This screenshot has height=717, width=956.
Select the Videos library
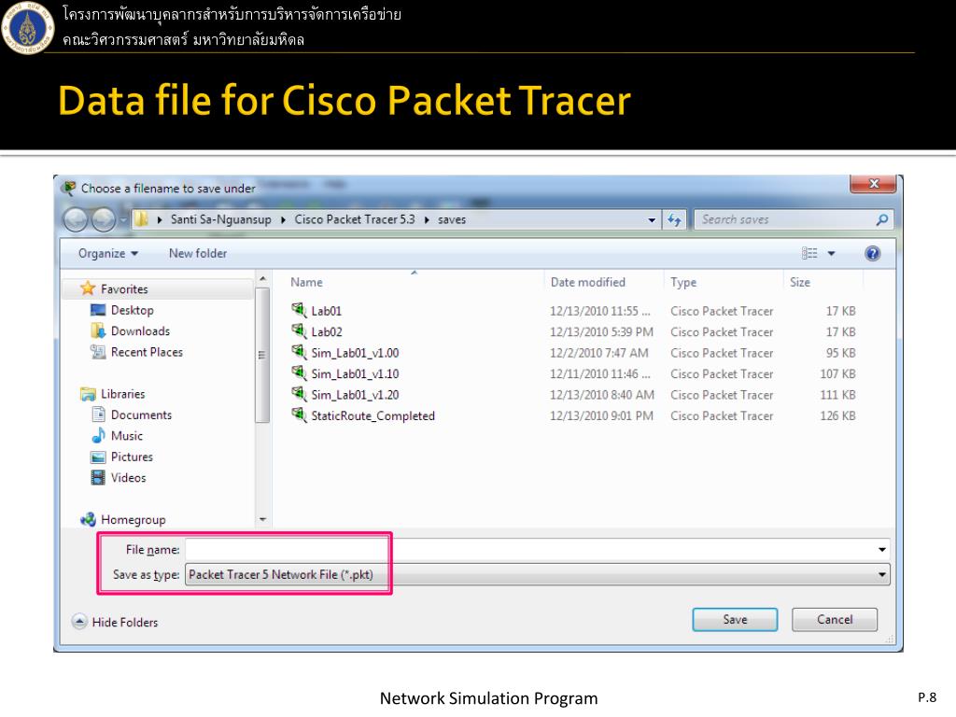coord(128,477)
